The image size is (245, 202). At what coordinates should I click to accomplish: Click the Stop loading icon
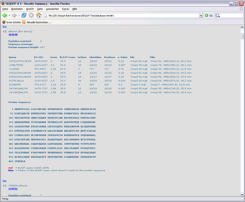click(31, 15)
